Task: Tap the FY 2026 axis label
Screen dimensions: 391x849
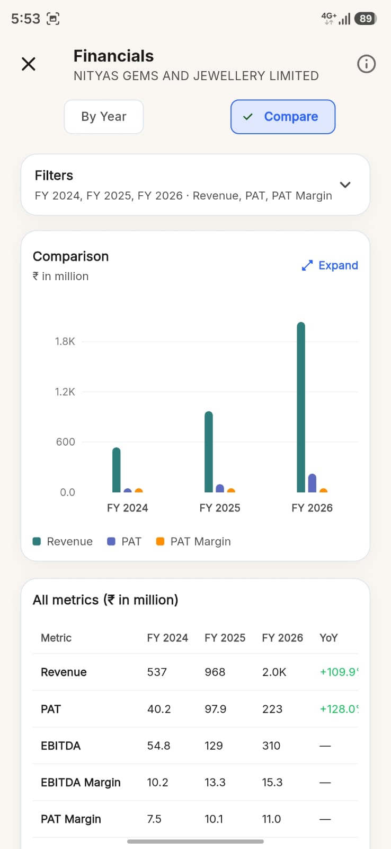Action: tap(312, 508)
